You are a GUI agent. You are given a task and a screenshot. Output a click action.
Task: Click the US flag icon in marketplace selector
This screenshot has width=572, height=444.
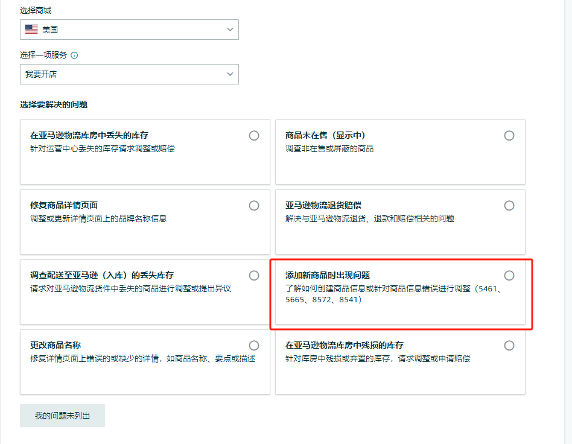[x=31, y=29]
